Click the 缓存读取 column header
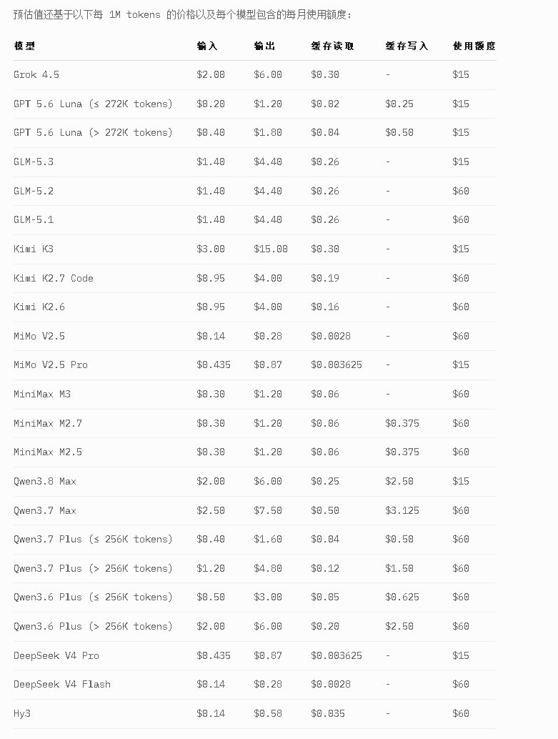558x739 pixels. [333, 46]
